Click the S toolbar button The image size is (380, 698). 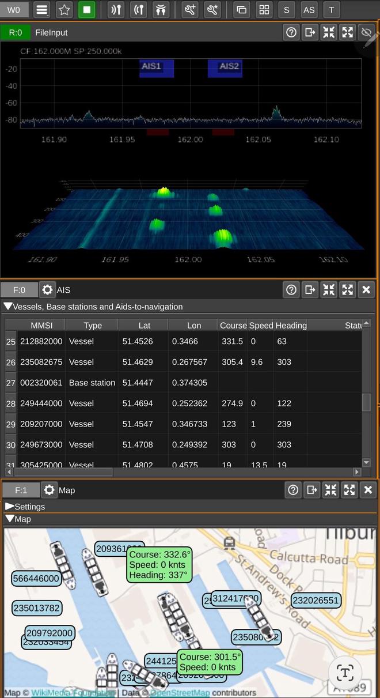coord(287,10)
